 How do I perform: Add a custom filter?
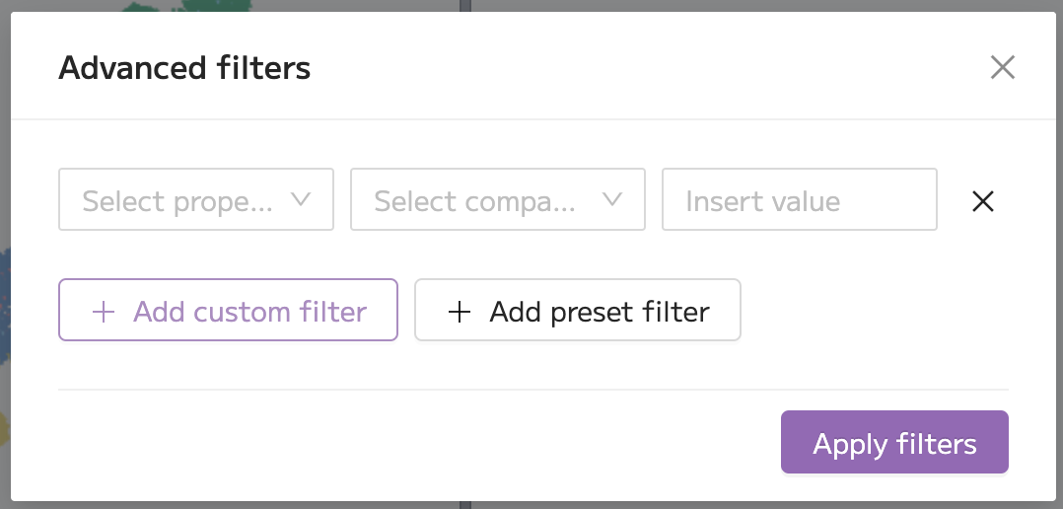[228, 310]
